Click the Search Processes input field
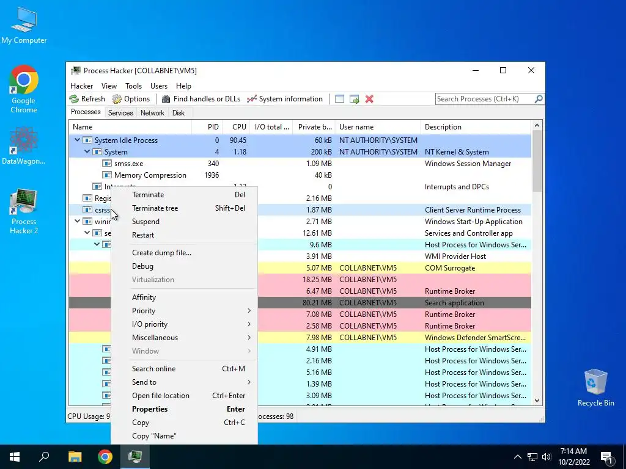Screen dimensions: 626x469 [x=484, y=98]
